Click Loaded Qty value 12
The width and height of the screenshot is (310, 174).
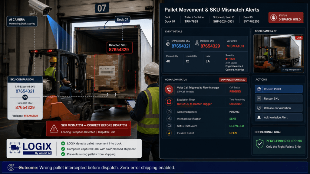pos(187,61)
